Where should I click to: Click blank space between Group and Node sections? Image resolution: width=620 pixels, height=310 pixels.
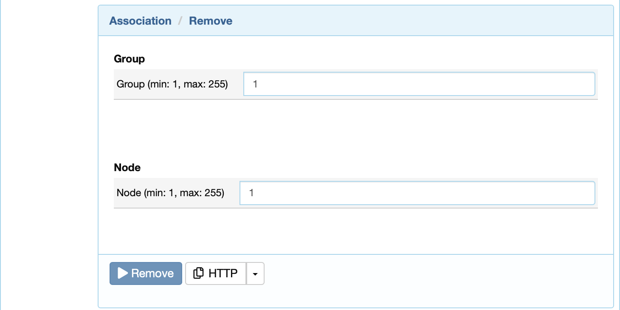356,130
